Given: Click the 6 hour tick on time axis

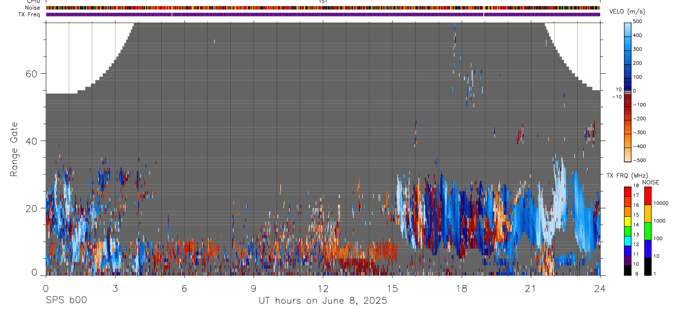Looking at the screenshot, I should [184, 288].
